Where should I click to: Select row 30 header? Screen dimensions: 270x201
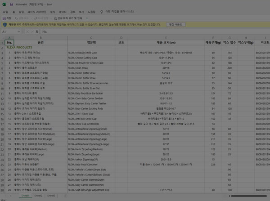pos(2,190)
